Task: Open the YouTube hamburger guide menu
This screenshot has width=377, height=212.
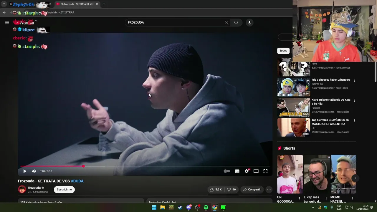Action: (x=7, y=22)
